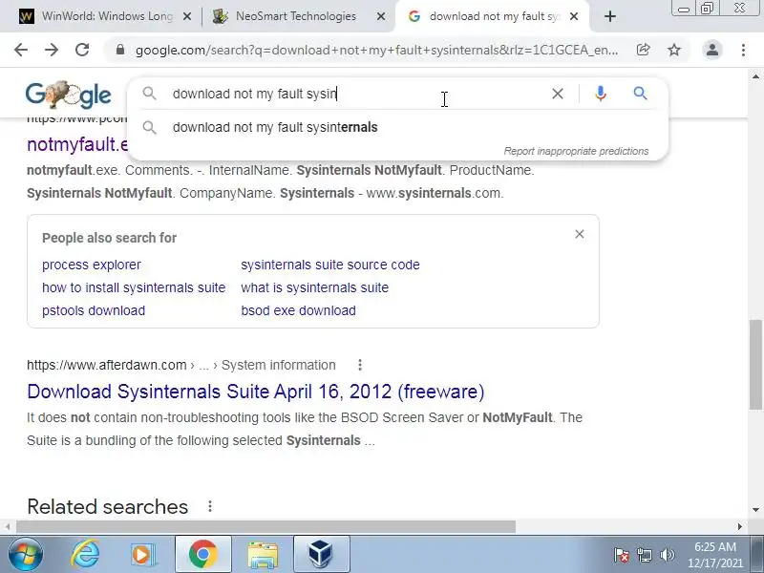Search for process explorer
Viewport: 764px width, 573px height.
92,265
